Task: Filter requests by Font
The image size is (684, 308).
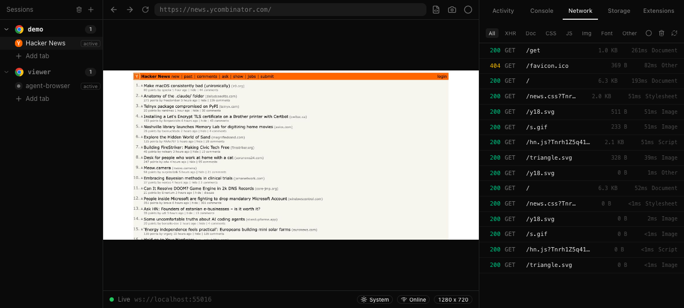Action: pos(607,33)
